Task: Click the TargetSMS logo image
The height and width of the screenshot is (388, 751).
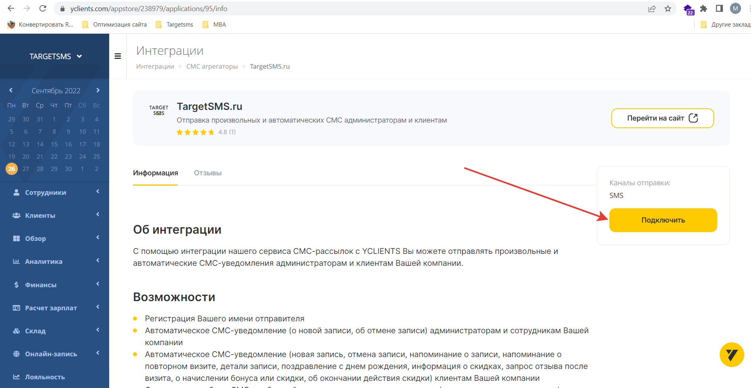Action: (159, 110)
